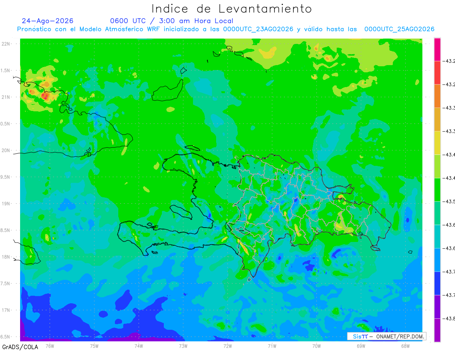This screenshot has height=351, width=455.
Task: Click the 'SisTT - ONAMET/REP.DOM.' stamp
Action: [386, 336]
